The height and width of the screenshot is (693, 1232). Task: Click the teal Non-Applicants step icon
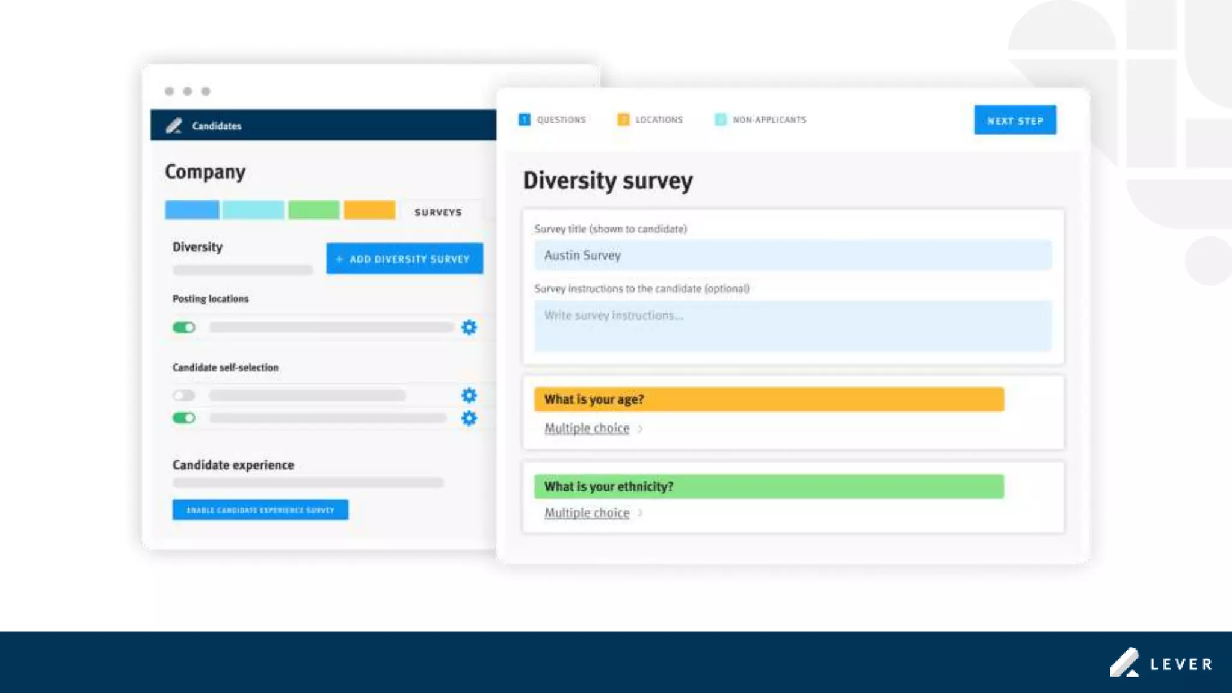tap(720, 120)
